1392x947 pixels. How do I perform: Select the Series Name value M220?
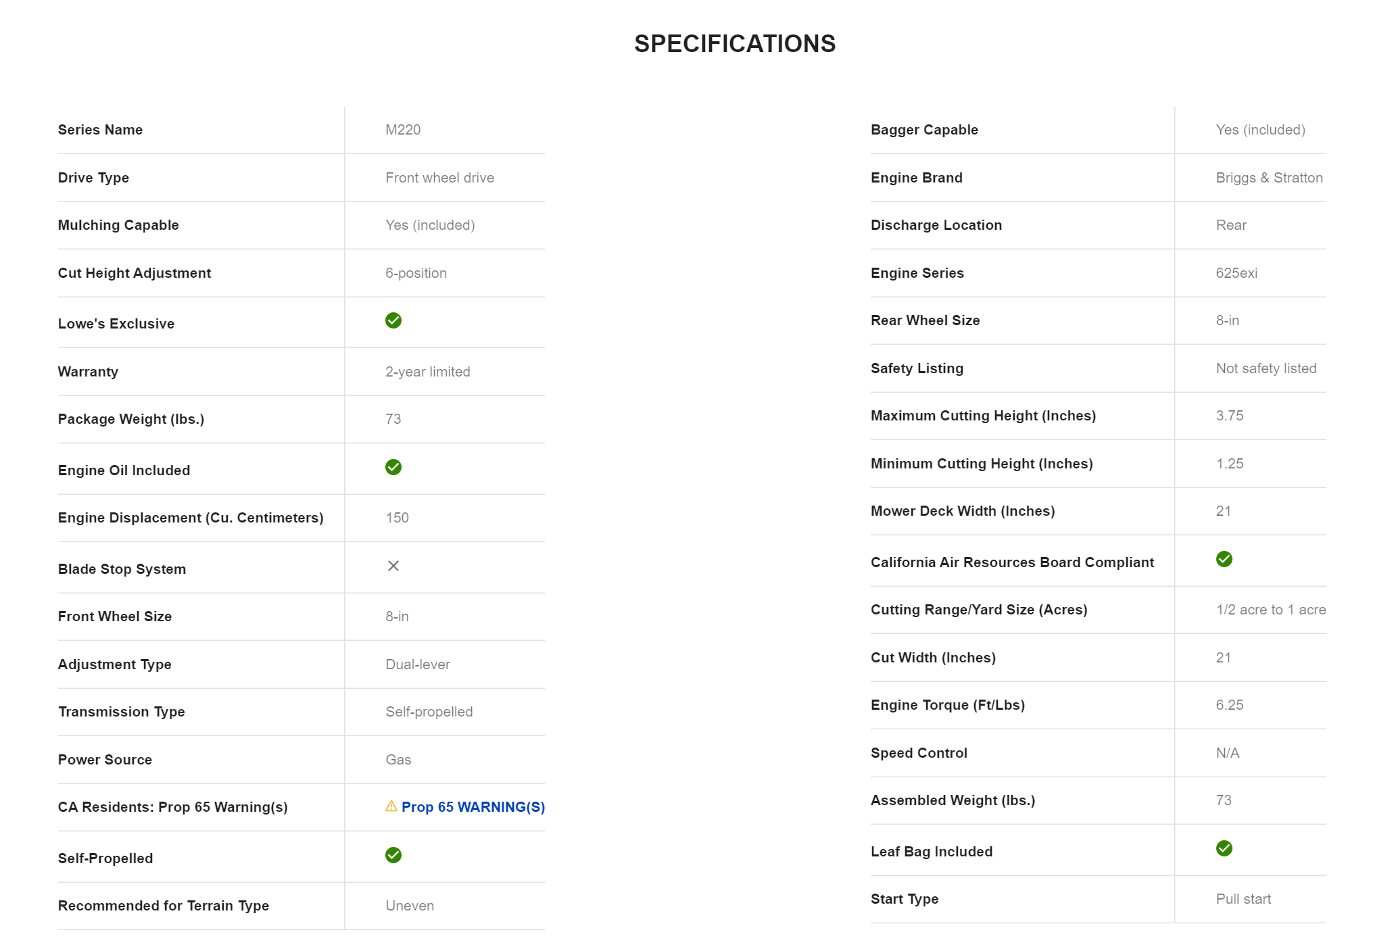[403, 130]
